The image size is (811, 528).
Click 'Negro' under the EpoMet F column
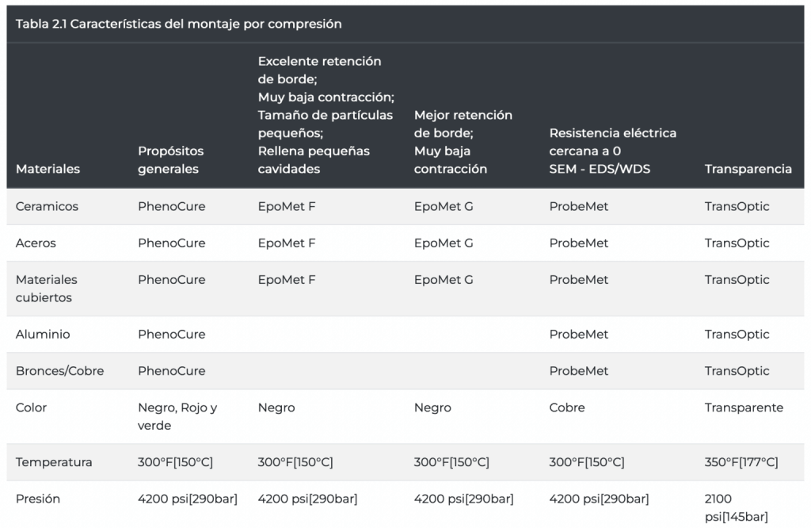click(276, 407)
